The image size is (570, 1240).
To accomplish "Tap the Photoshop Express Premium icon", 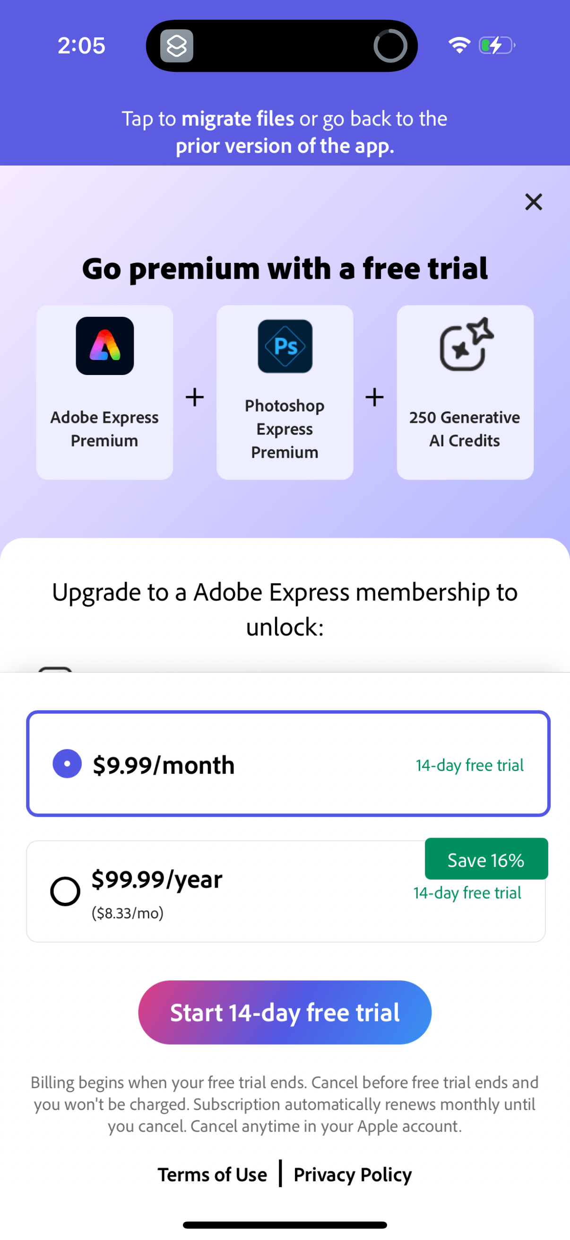I will (x=285, y=346).
